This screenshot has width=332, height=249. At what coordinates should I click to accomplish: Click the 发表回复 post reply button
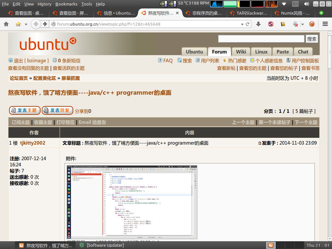tap(57, 110)
